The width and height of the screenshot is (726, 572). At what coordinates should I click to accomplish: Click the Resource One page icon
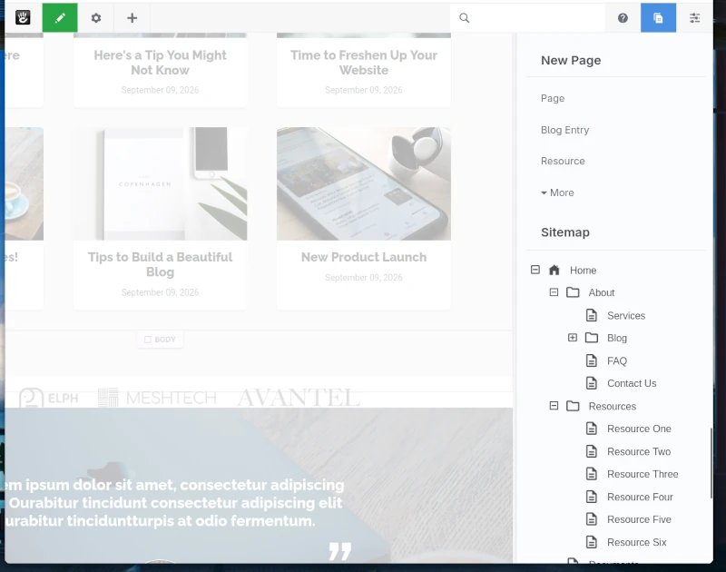tap(592, 429)
